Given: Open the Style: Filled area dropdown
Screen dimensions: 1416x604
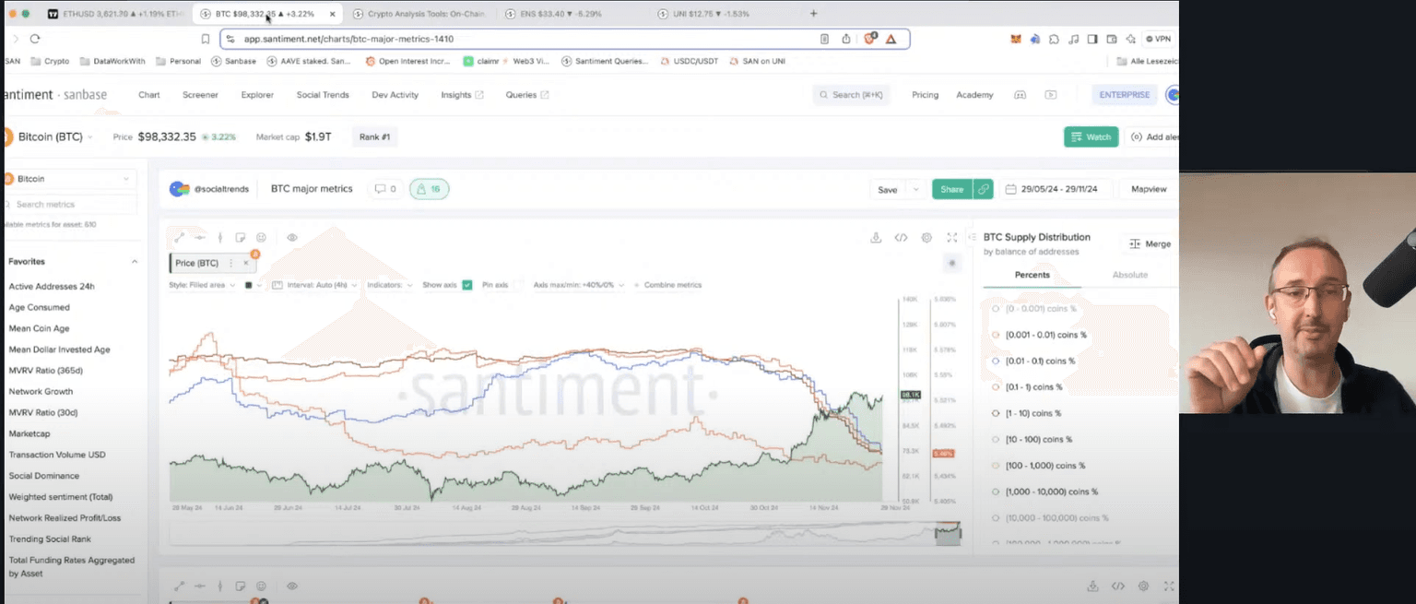Looking at the screenshot, I should [201, 285].
